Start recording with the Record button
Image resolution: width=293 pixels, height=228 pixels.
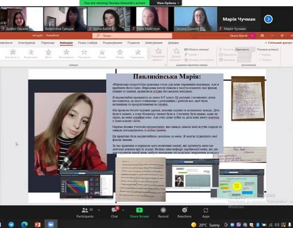point(163,212)
